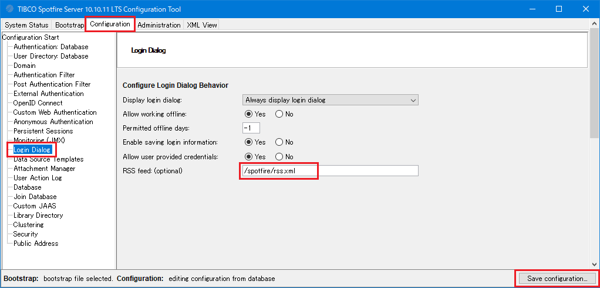The width and height of the screenshot is (600, 288).
Task: Allow user provided credentials: Yes
Action: click(x=249, y=156)
